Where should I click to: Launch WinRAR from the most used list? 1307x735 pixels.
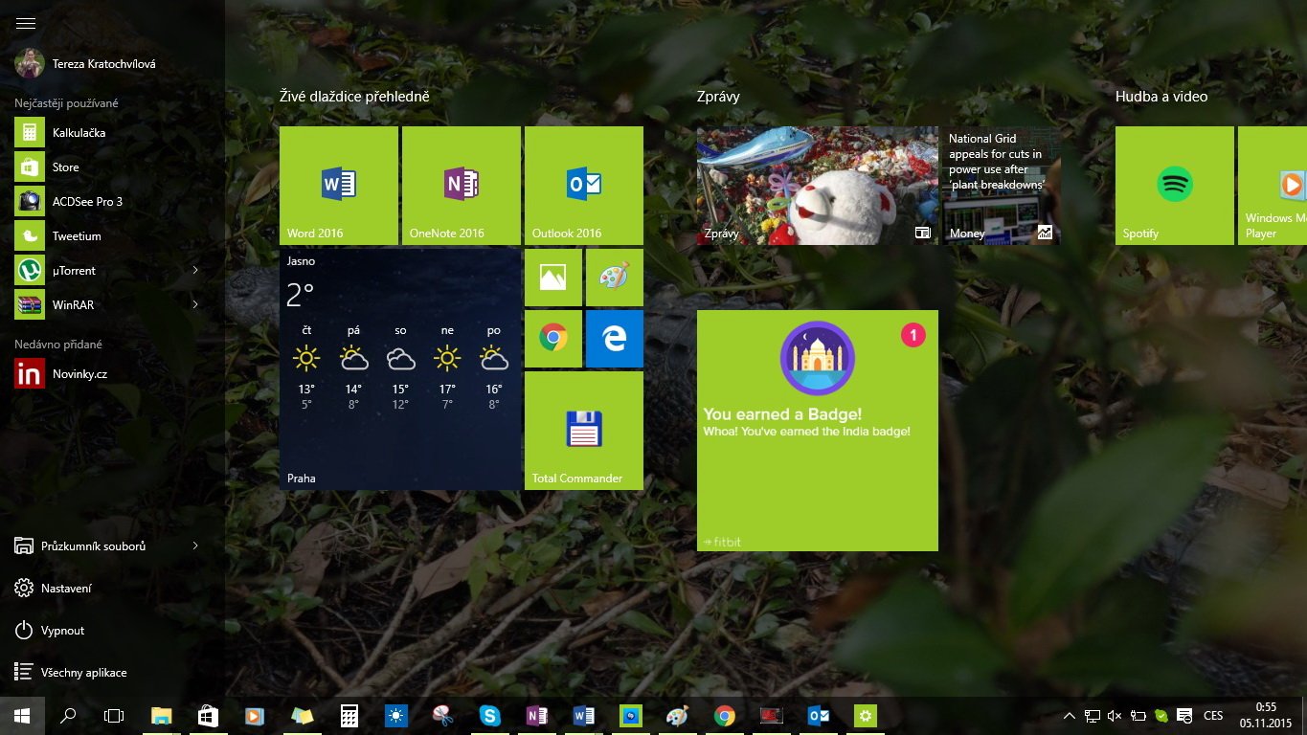93,305
